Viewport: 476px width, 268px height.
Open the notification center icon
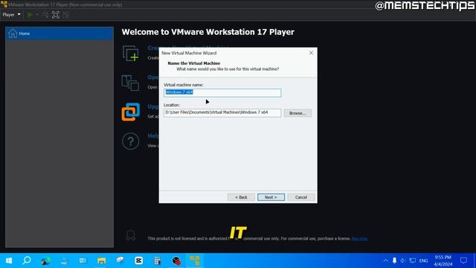[463, 261]
